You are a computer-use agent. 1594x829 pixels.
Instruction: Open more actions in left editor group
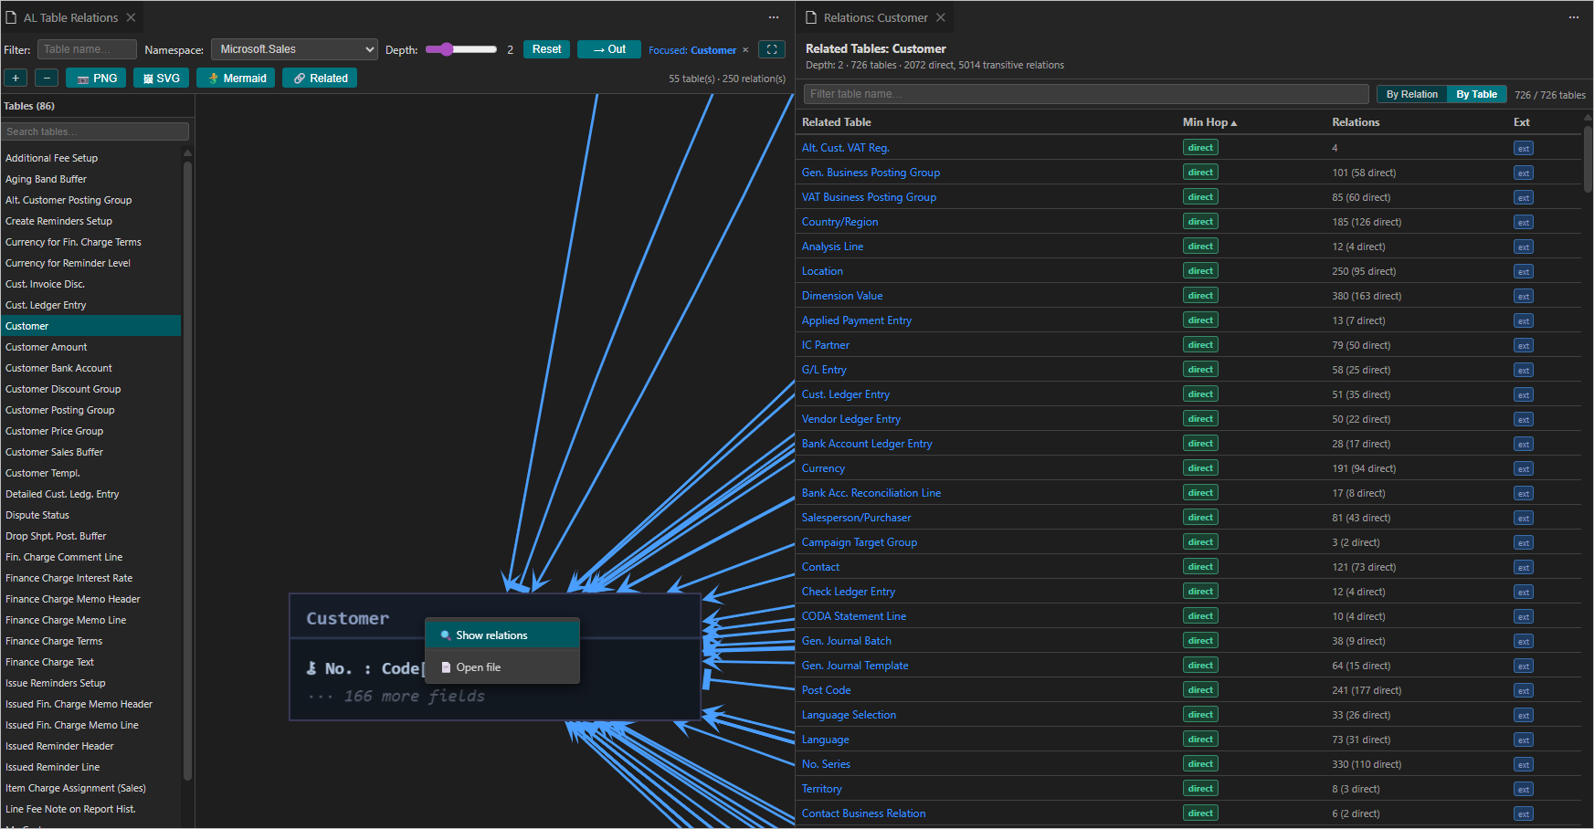pos(774,17)
